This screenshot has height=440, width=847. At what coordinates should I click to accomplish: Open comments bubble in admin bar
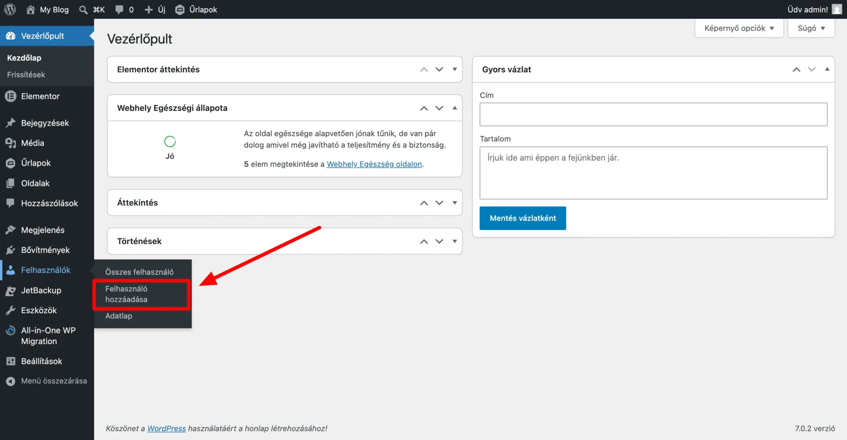coord(119,10)
